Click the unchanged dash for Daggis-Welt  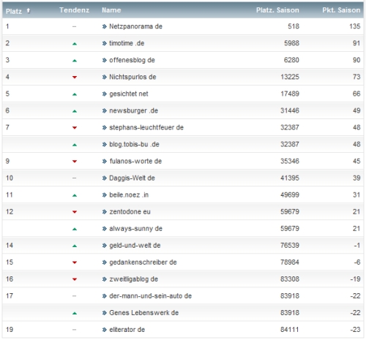click(x=75, y=178)
